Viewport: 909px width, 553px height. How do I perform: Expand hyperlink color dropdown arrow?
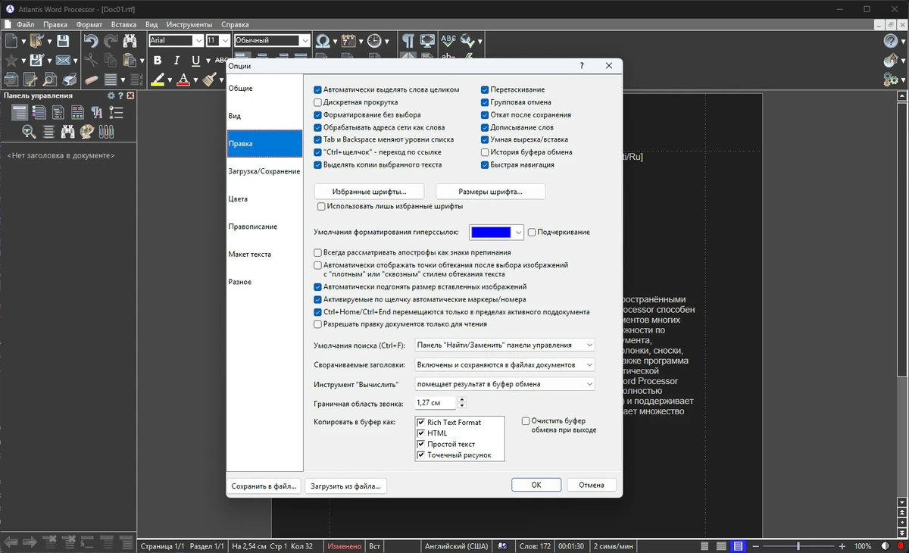[x=518, y=232]
